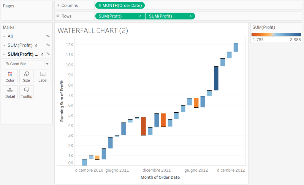The image size is (304, 185).
Task: Click the Label icon in the Marks card
Action: [x=43, y=76]
